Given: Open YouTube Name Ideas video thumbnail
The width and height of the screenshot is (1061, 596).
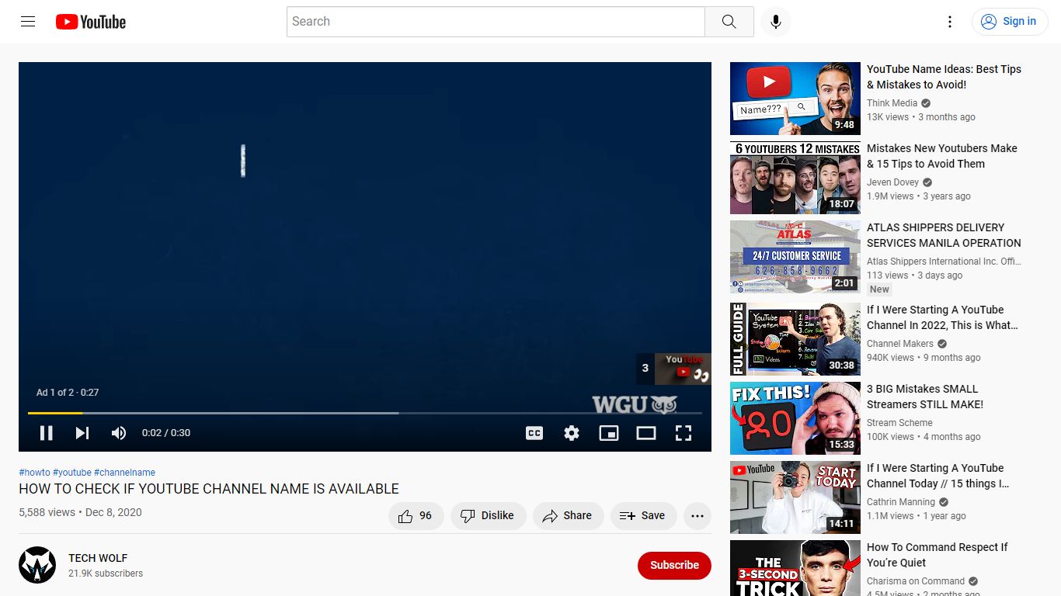Looking at the screenshot, I should (795, 99).
